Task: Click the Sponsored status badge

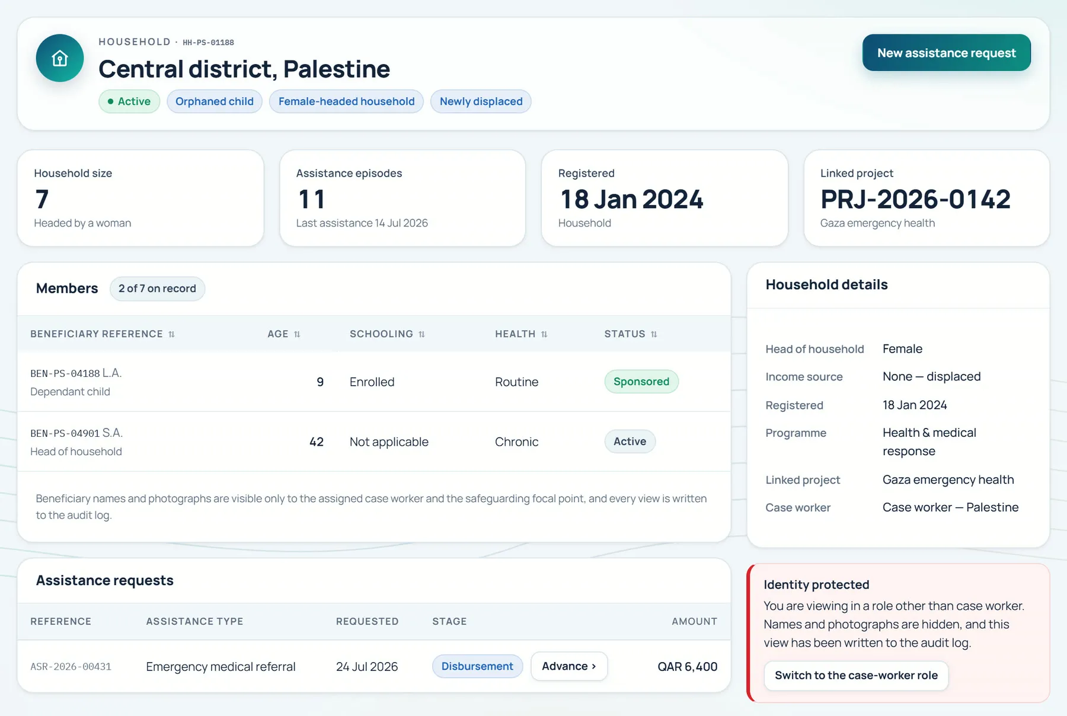Action: 641,382
